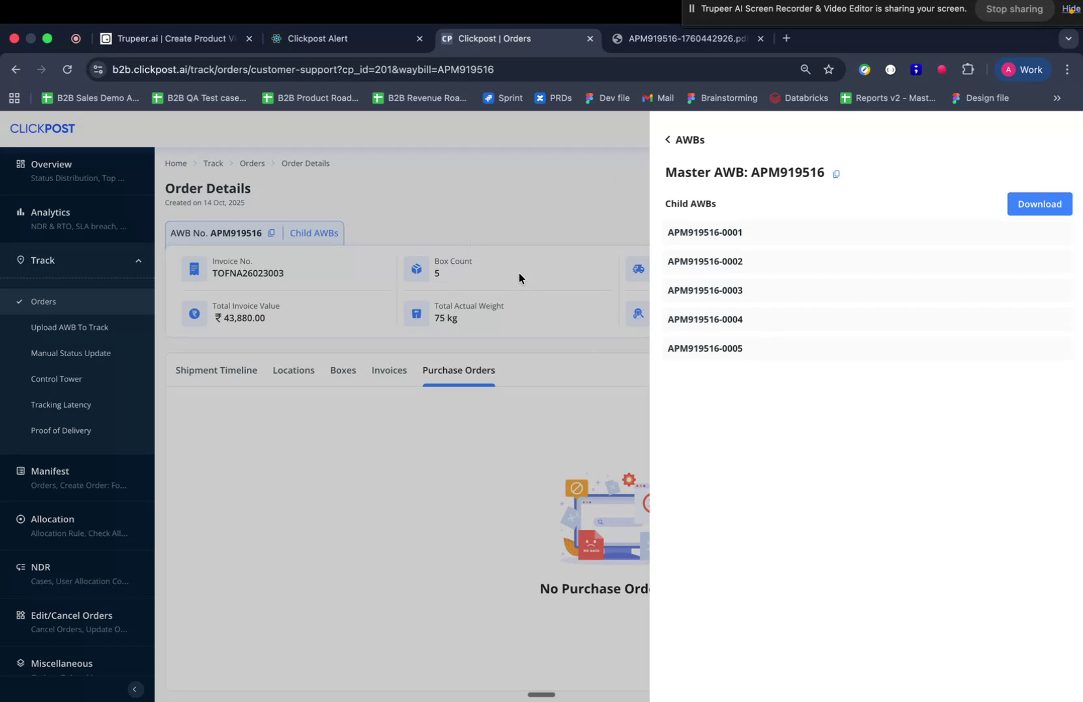Viewport: 1083px width, 702px height.
Task: Expand hidden bookmarks with the double-chevron
Action: pyautogui.click(x=1057, y=98)
